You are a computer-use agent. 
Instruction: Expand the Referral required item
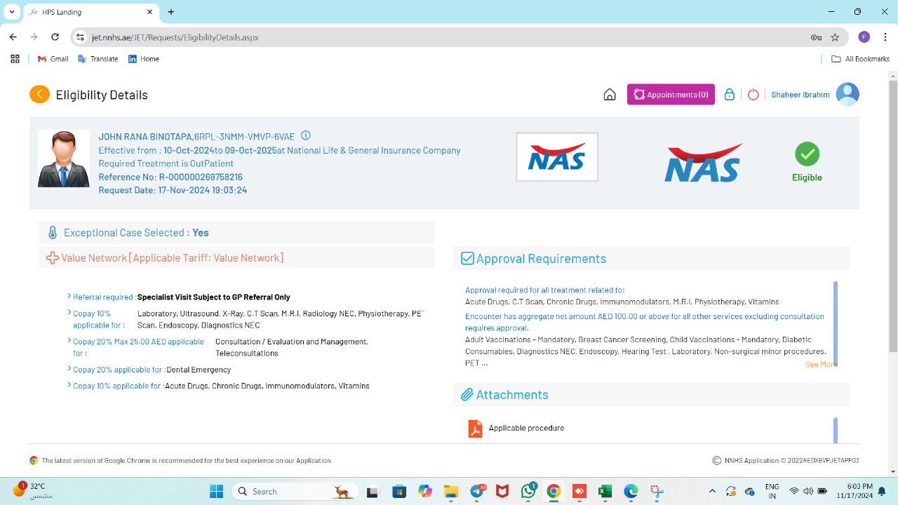[69, 297]
